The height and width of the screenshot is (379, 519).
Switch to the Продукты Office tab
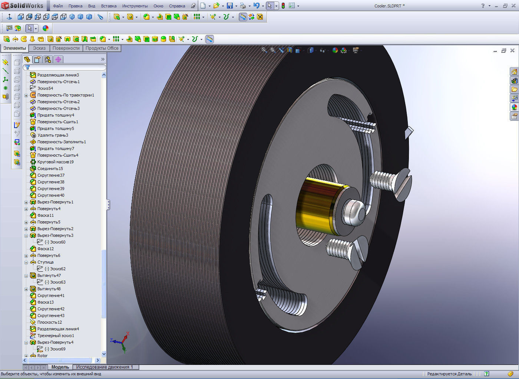(102, 48)
